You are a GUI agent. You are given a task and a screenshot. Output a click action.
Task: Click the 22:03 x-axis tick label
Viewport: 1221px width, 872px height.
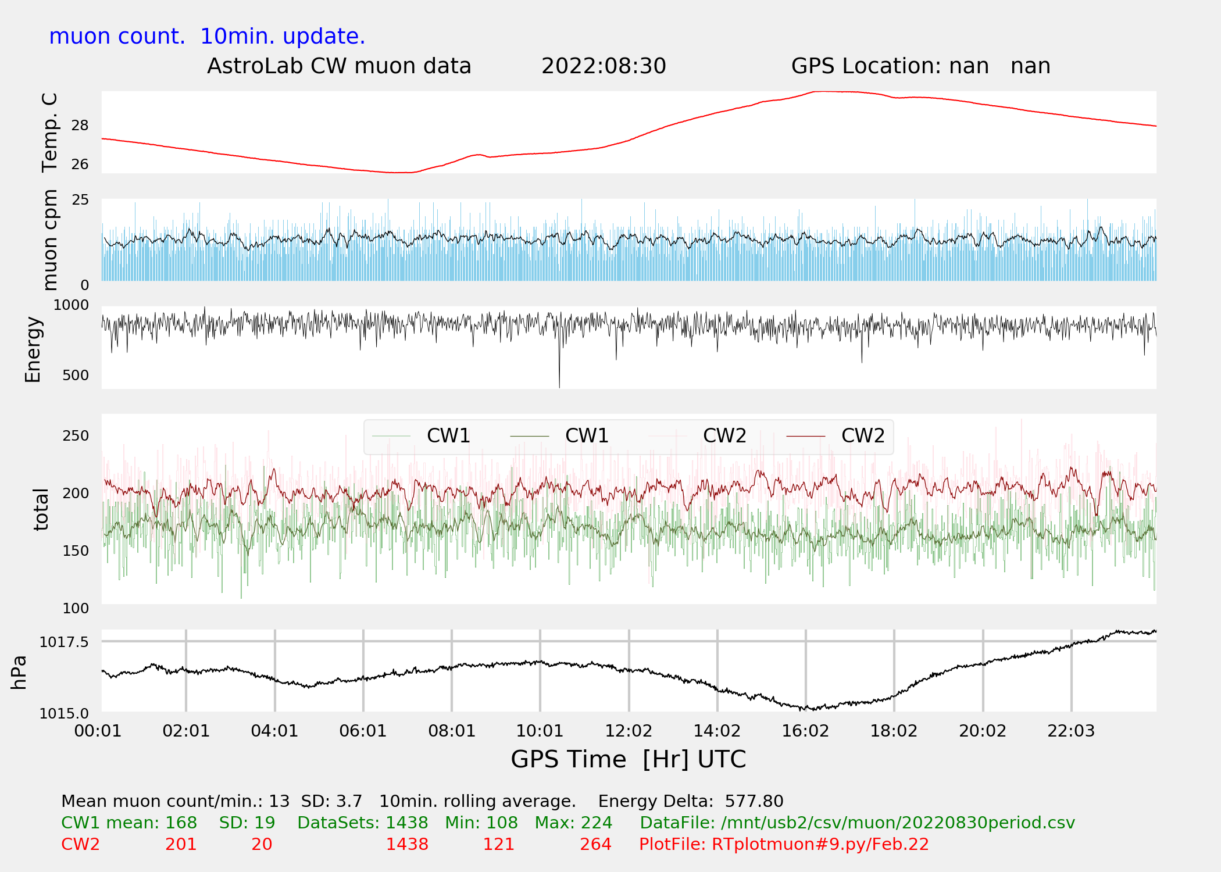tap(1071, 731)
